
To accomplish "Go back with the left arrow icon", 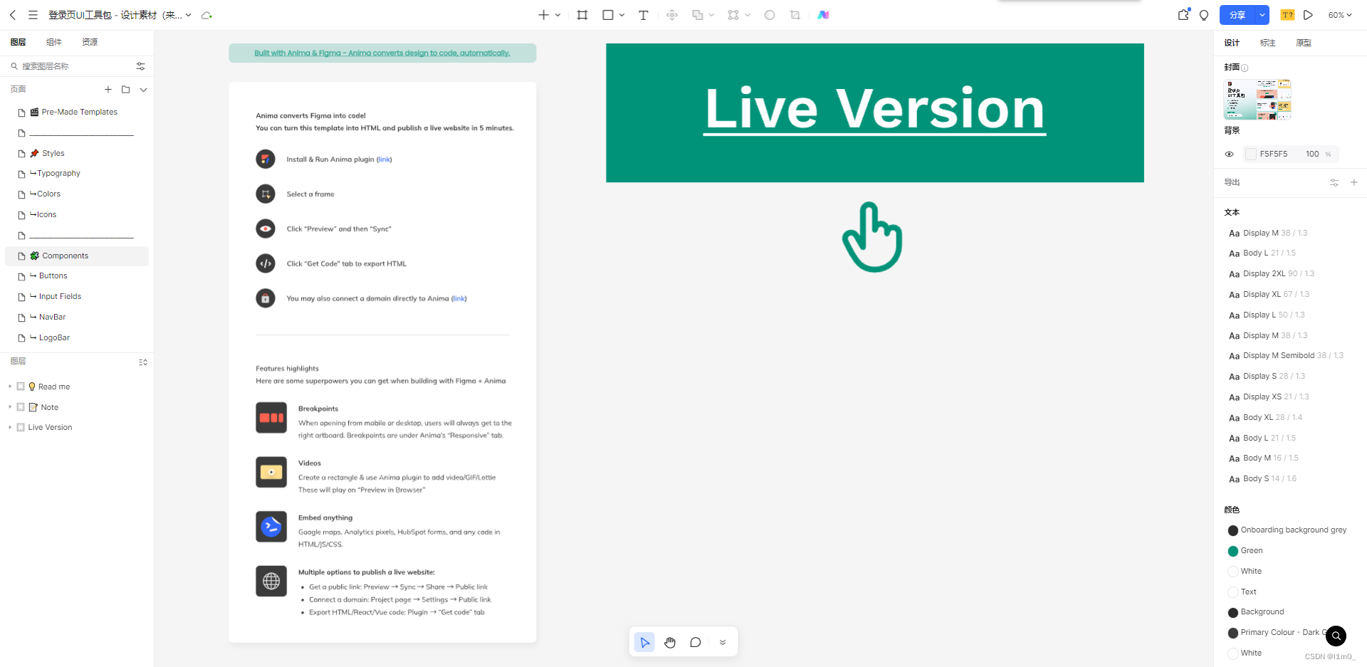I will click(13, 15).
